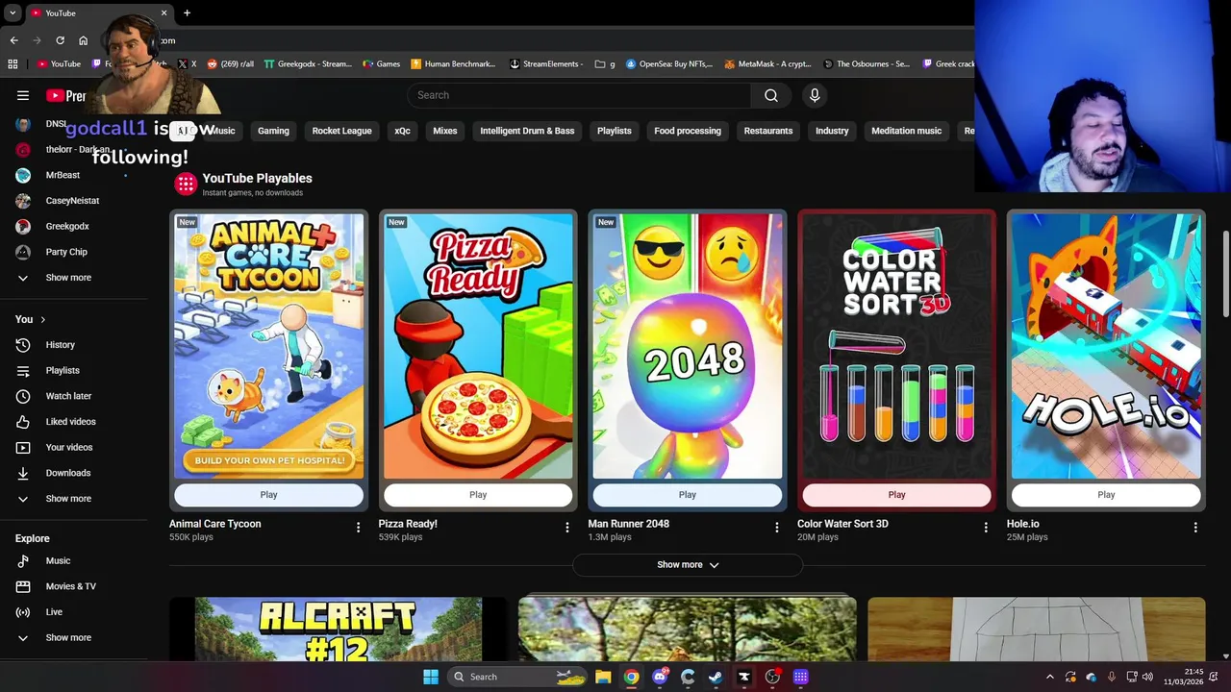Screen dimensions: 1231x692
Task: Click the search magnifier button
Action: pos(771,95)
